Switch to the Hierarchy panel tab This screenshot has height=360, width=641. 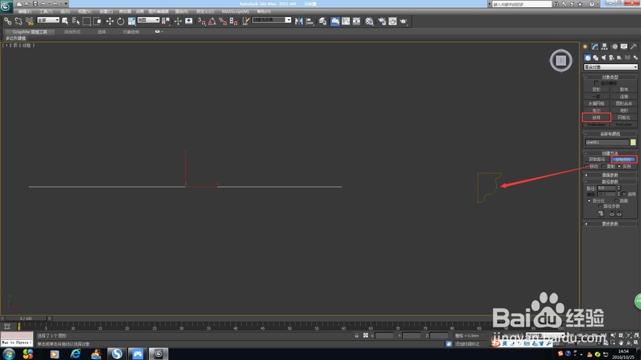coord(604,47)
